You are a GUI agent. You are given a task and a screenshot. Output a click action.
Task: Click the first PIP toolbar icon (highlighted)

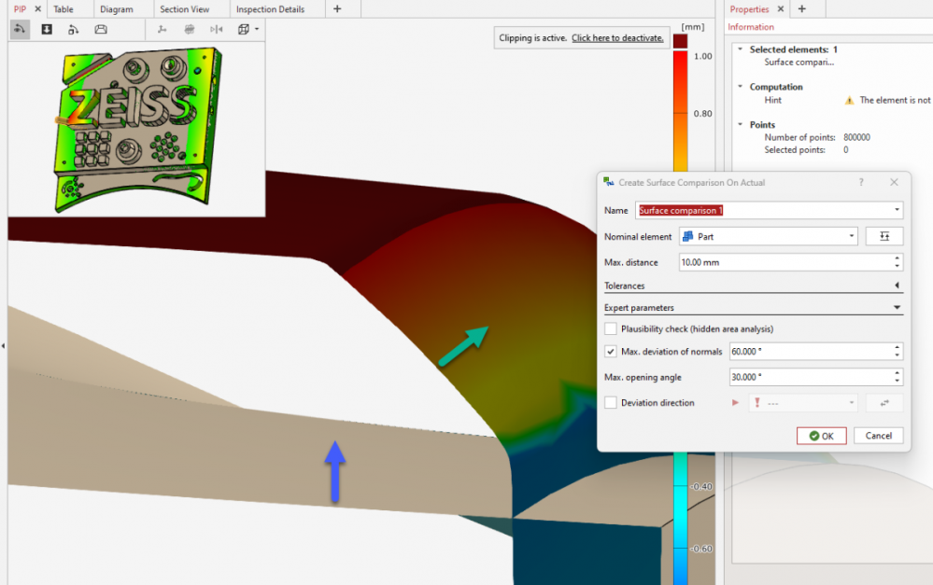(21, 29)
